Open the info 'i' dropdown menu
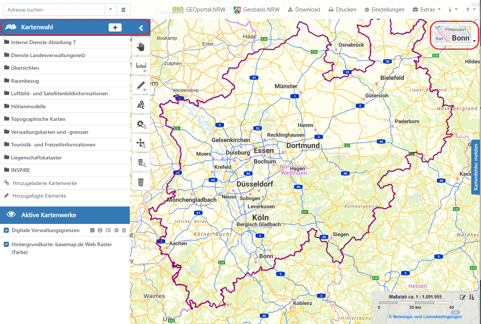481x324 pixels. pyautogui.click(x=453, y=10)
